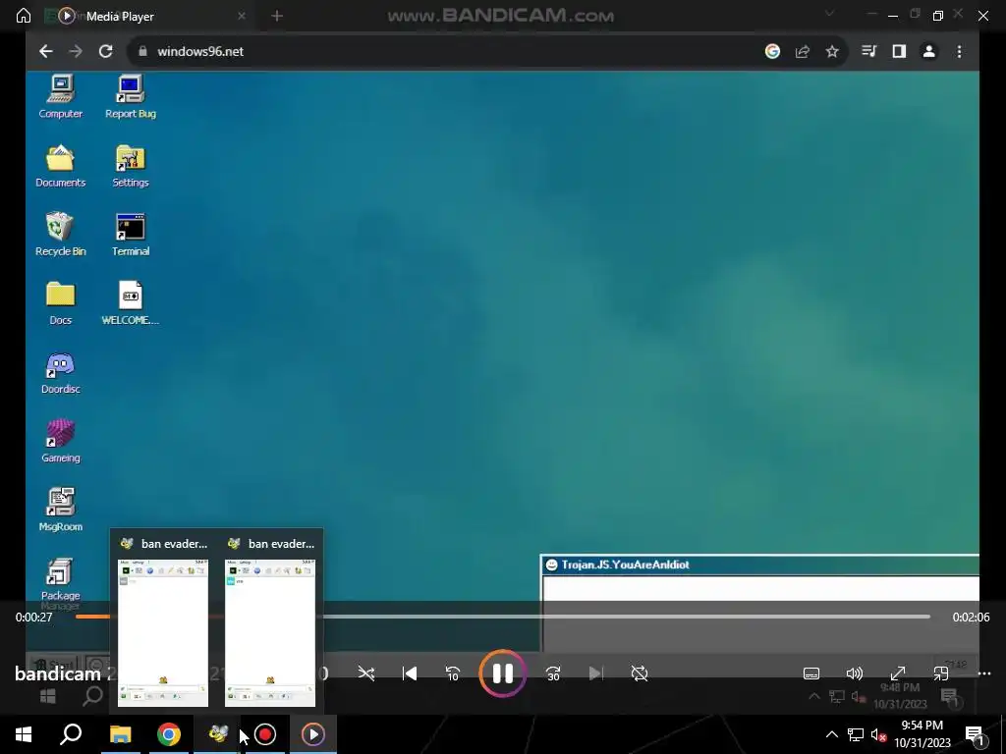
Task: Click the 0:00:27 elapsed time label
Action: click(34, 617)
